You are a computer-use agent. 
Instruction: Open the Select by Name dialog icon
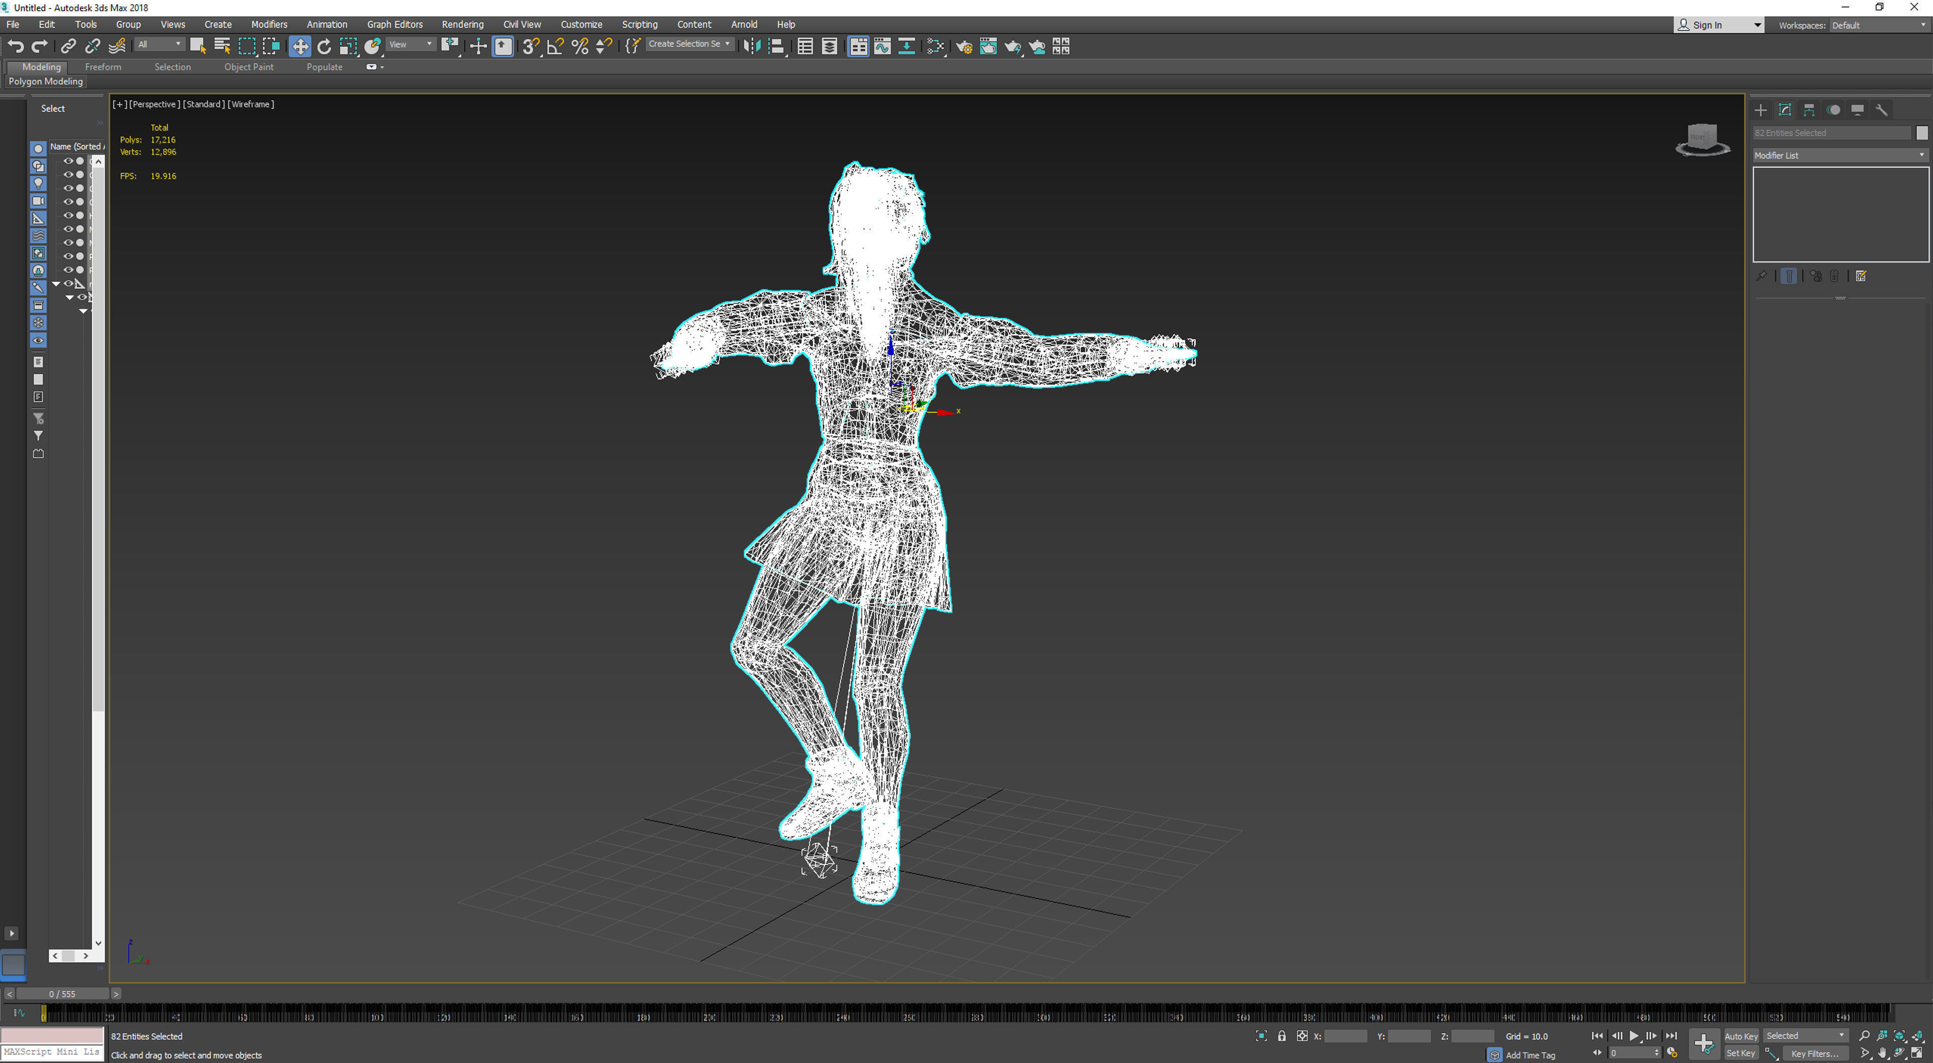(222, 46)
